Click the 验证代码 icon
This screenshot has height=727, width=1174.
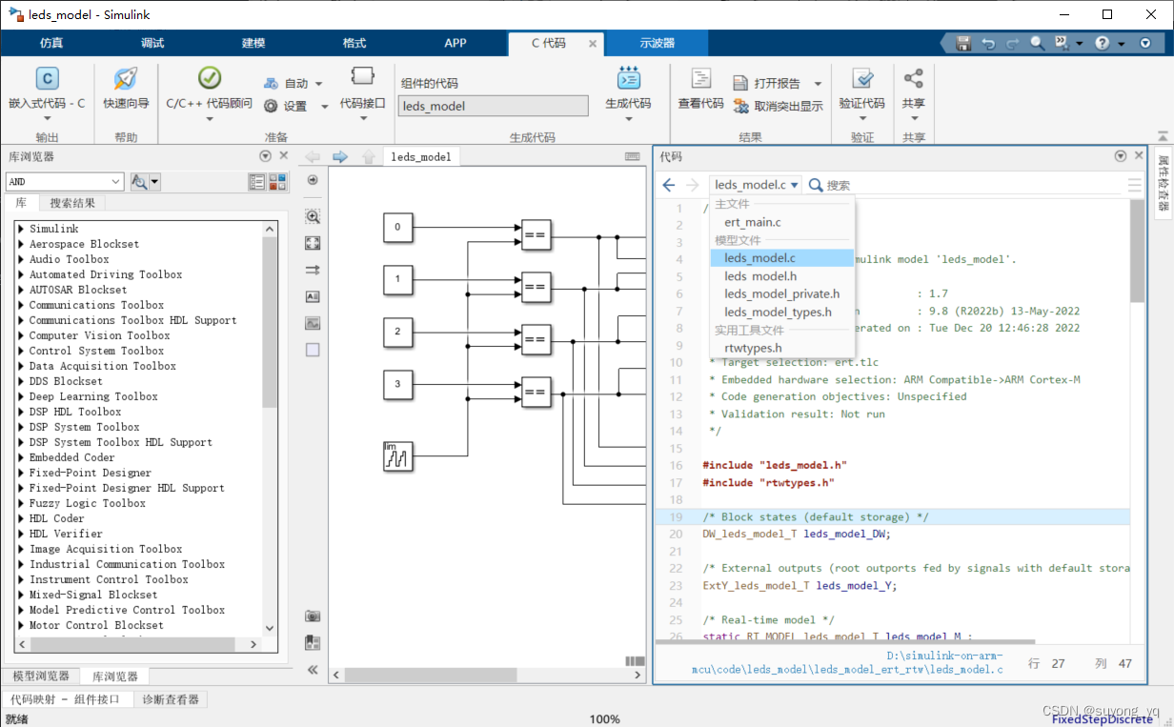[861, 80]
